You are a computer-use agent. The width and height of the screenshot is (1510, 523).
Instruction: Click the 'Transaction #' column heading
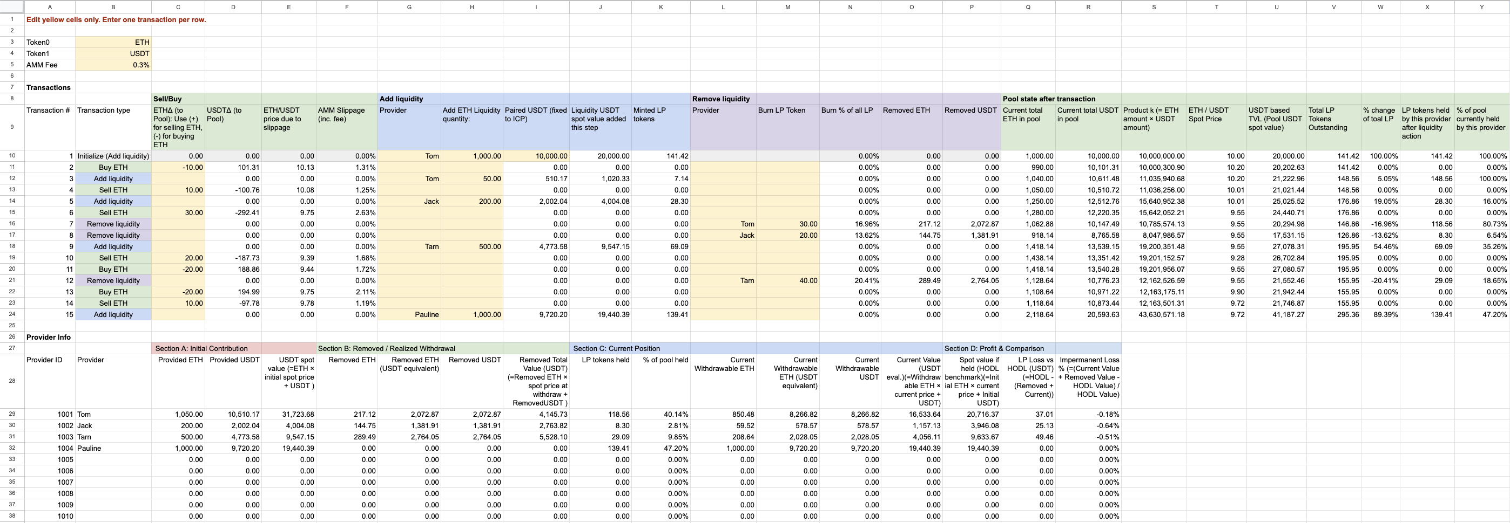(x=49, y=127)
